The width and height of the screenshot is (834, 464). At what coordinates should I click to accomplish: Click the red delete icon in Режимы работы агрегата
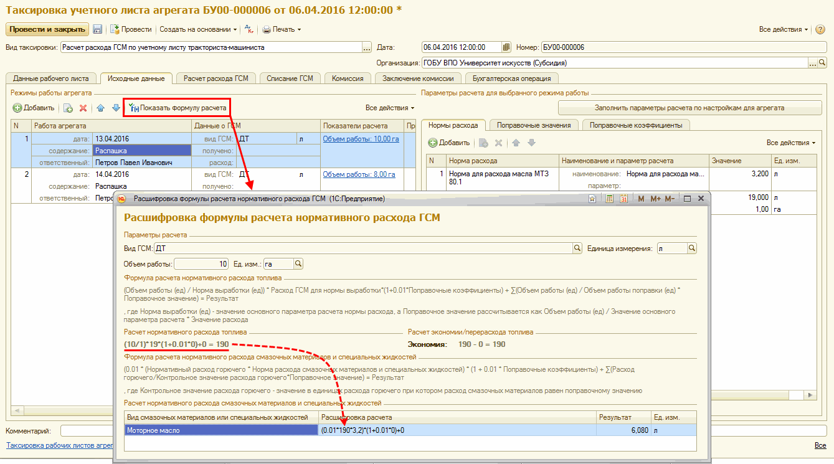point(83,108)
